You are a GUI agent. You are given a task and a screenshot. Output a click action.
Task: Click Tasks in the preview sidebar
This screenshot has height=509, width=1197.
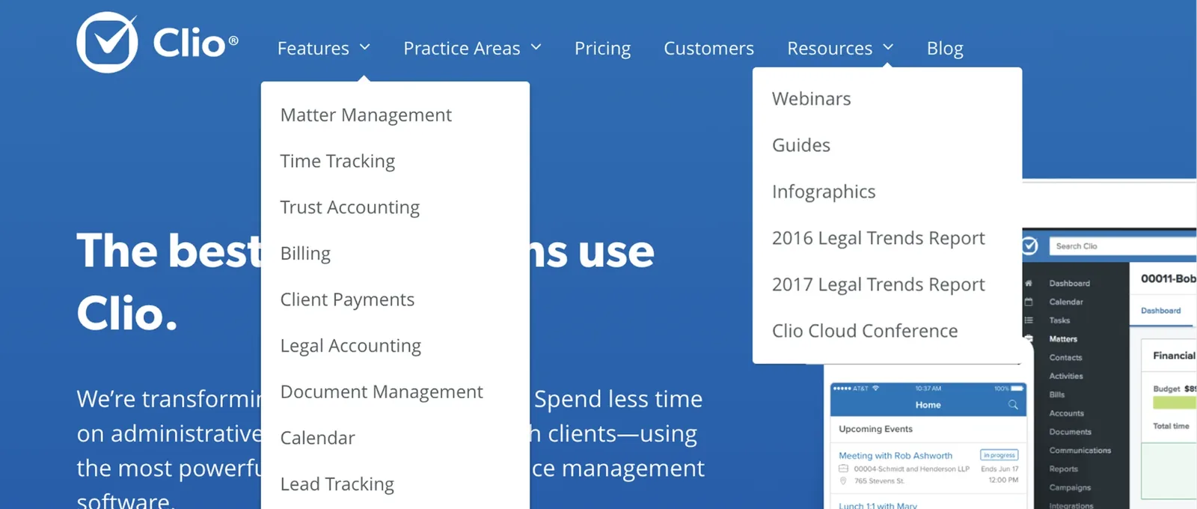tap(1059, 320)
